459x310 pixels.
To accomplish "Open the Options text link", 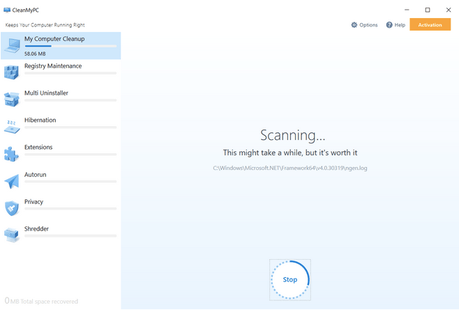I will click(x=368, y=25).
